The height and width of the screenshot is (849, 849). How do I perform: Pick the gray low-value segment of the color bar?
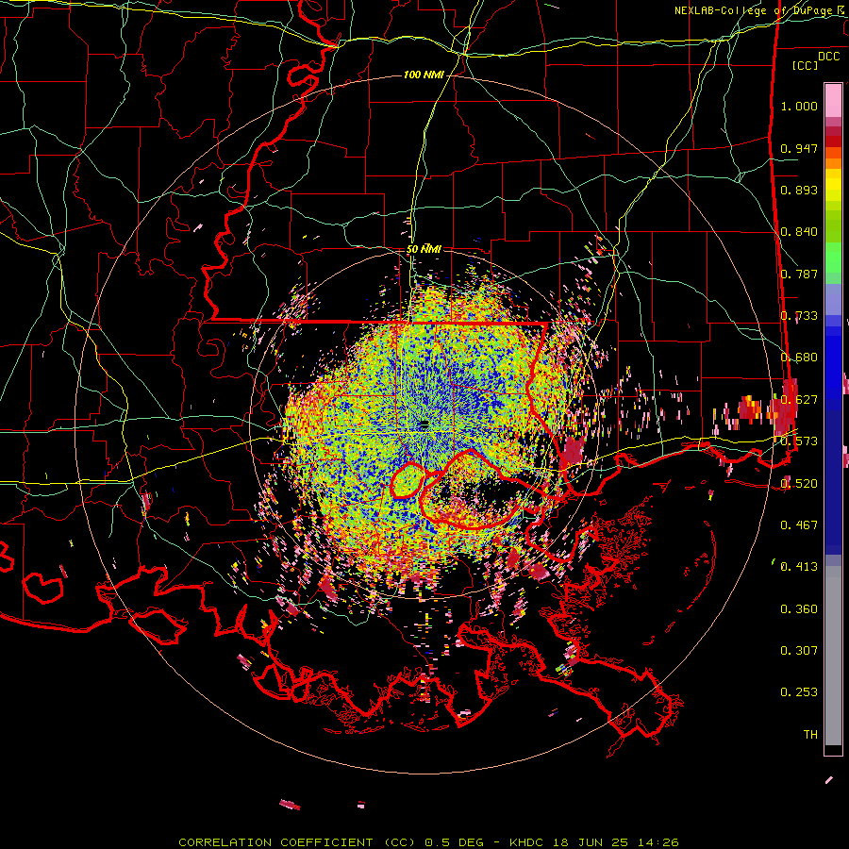tap(833, 656)
